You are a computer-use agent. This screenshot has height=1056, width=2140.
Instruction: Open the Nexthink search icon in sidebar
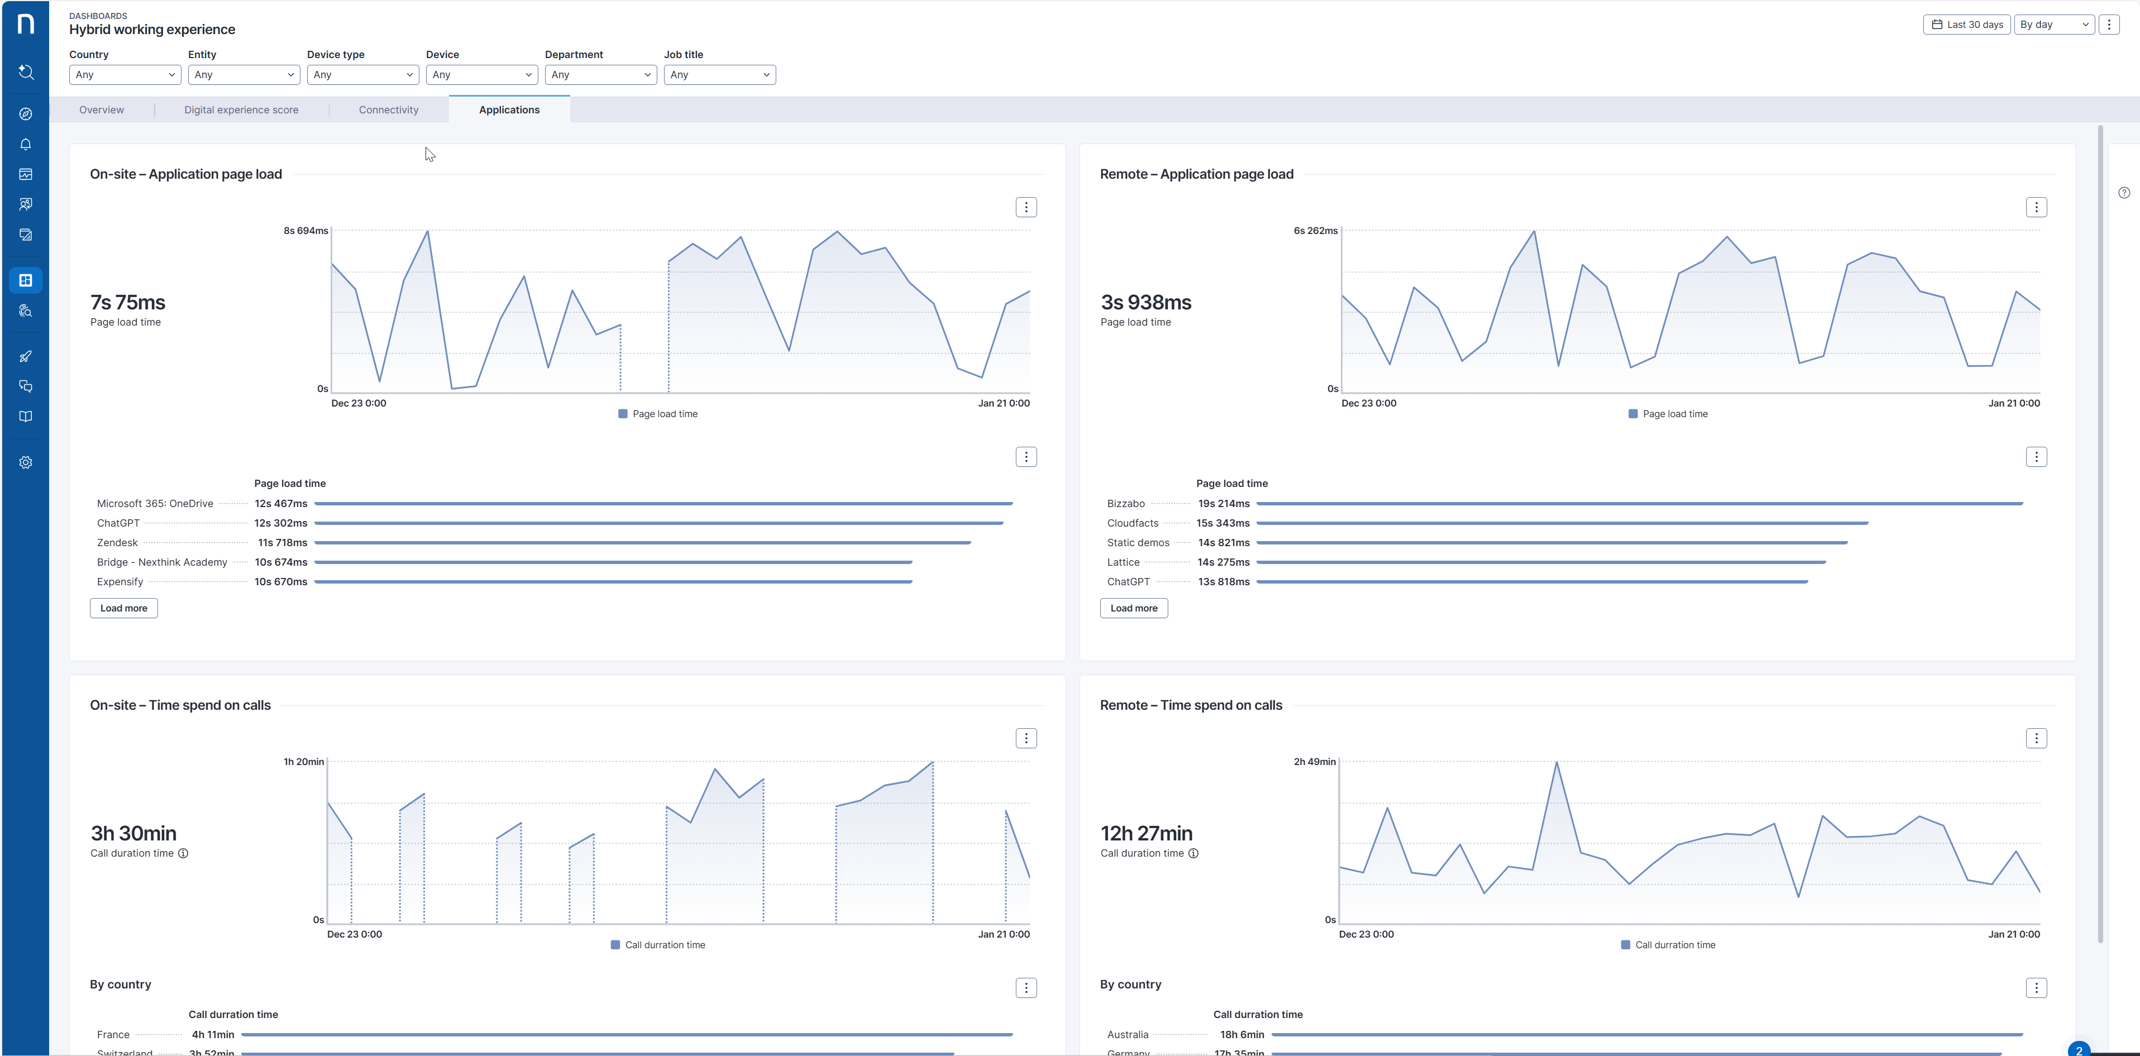coord(26,72)
